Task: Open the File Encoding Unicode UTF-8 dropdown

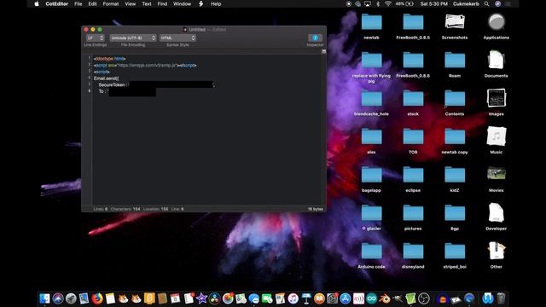Action: point(133,38)
